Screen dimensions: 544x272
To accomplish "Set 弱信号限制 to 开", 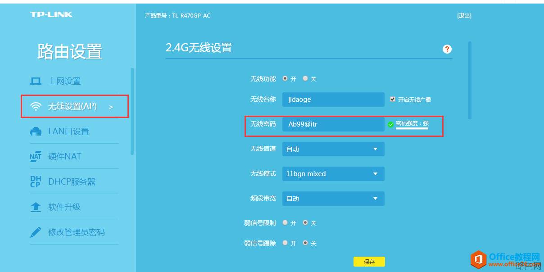I will coord(285,222).
